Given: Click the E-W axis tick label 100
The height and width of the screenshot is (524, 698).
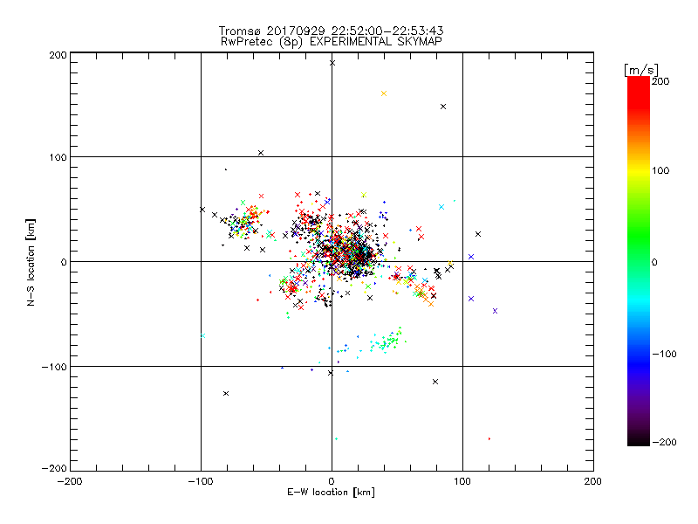Looking at the screenshot, I should pyautogui.click(x=462, y=481).
